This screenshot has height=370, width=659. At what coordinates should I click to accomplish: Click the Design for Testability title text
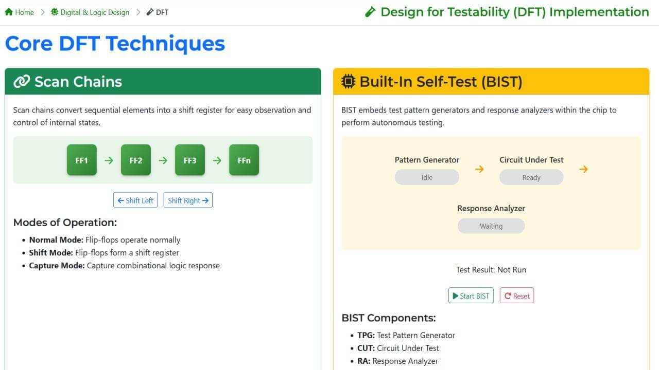(515, 12)
